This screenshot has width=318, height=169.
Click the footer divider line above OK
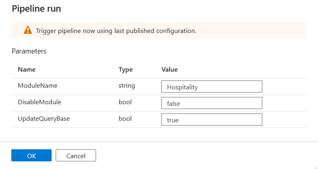coord(159,142)
